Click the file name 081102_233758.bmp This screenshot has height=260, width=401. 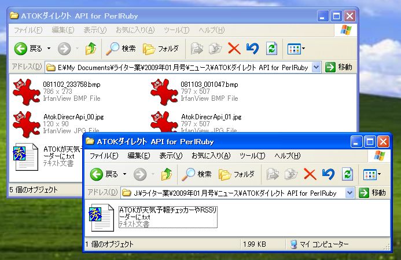pos(72,85)
